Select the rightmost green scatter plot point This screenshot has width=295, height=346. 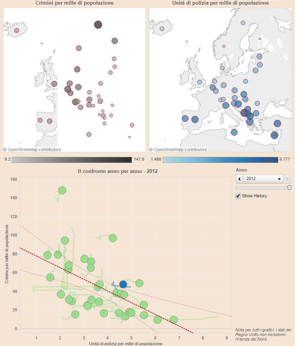(x=174, y=320)
